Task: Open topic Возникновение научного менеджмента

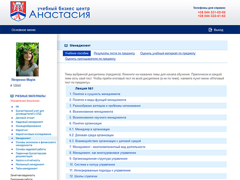Action: [x=97, y=118]
